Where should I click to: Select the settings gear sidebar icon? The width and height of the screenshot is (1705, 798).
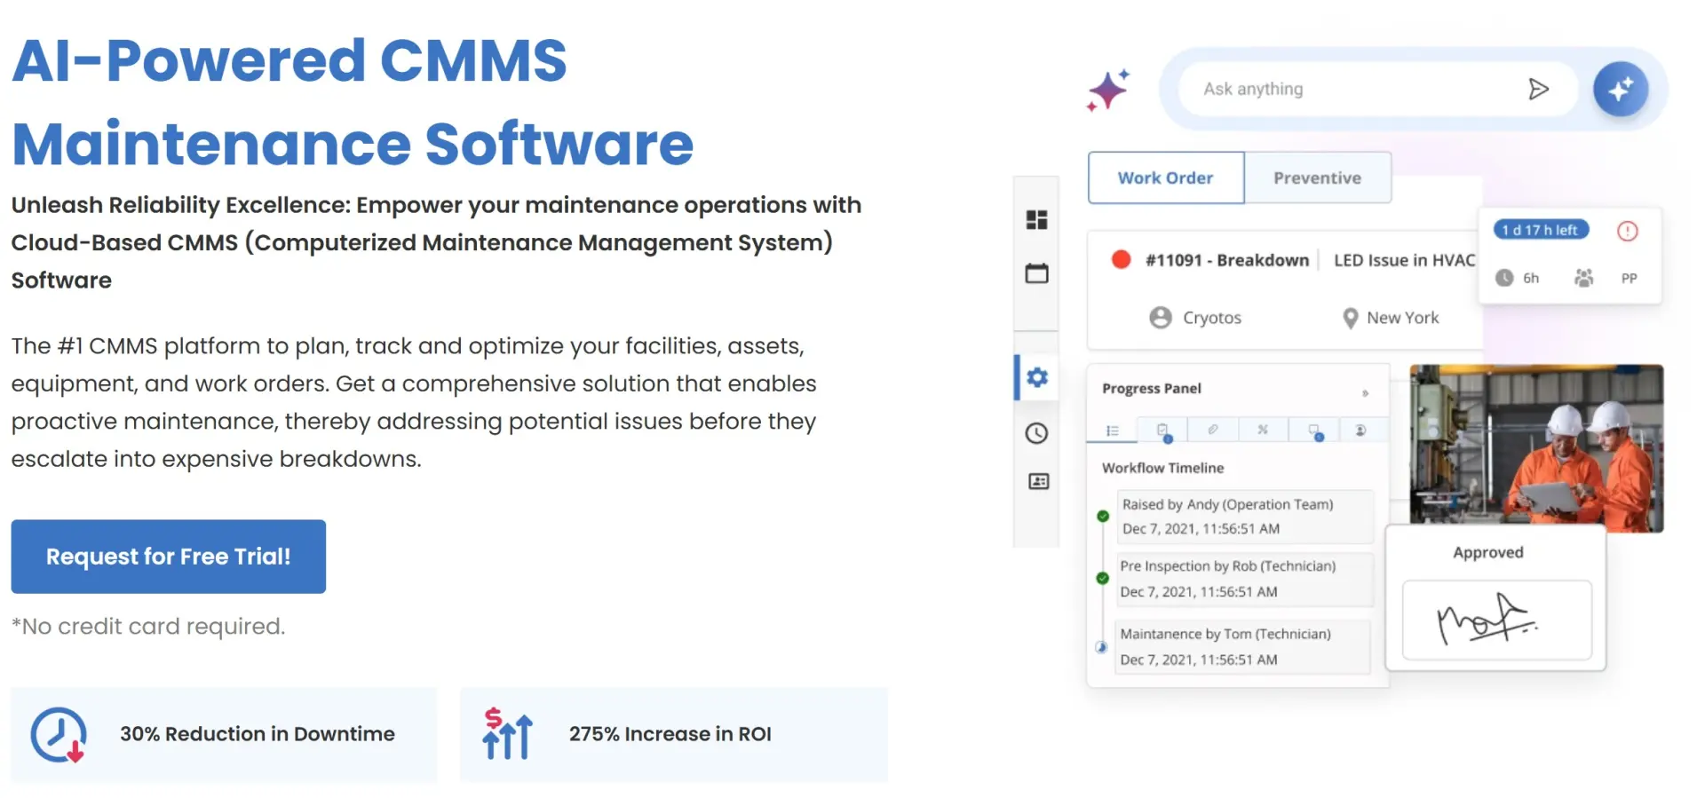pyautogui.click(x=1037, y=377)
